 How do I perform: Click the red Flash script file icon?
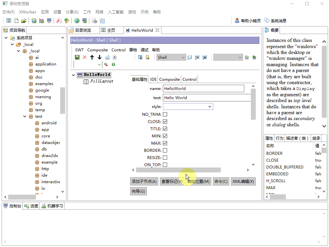tap(59, 21)
